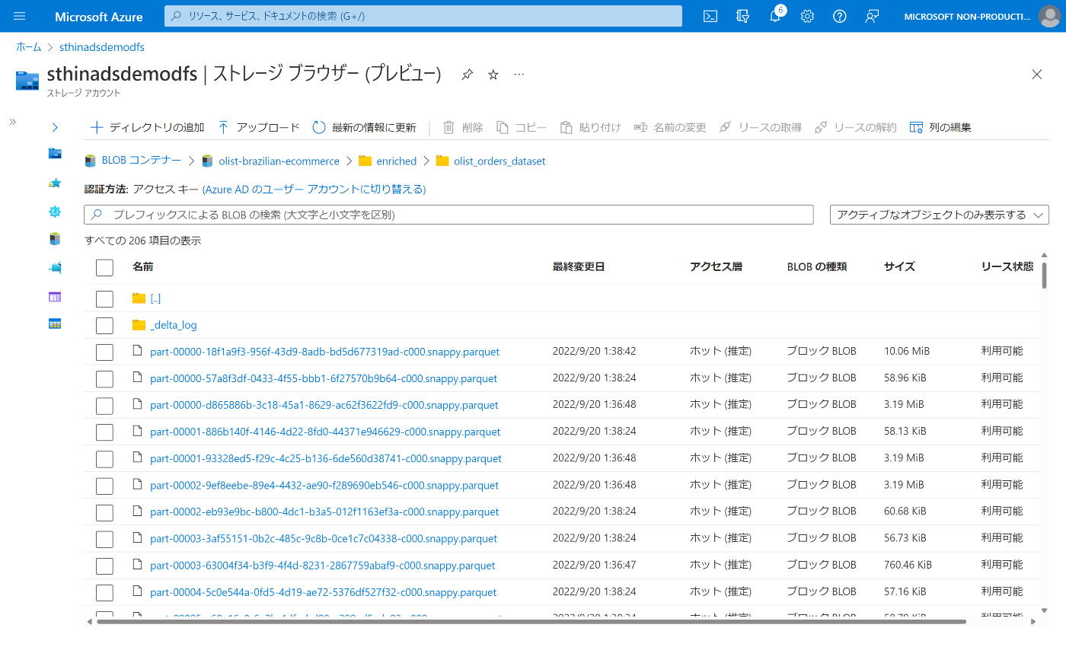The height and width of the screenshot is (647, 1066).
Task: Focus the top resource search box
Action: tap(423, 16)
